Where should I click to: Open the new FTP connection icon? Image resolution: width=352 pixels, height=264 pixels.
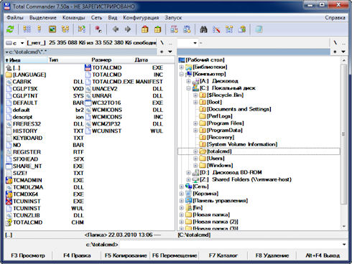click(187, 29)
